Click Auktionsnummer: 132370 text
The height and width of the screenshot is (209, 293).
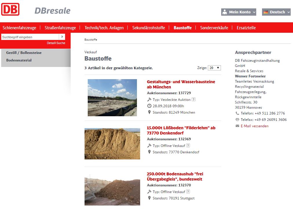[x=169, y=185]
